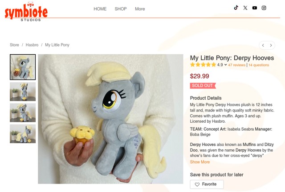The image size is (285, 192).
Task: Open the Instagram social icon
Action: [x=264, y=8]
